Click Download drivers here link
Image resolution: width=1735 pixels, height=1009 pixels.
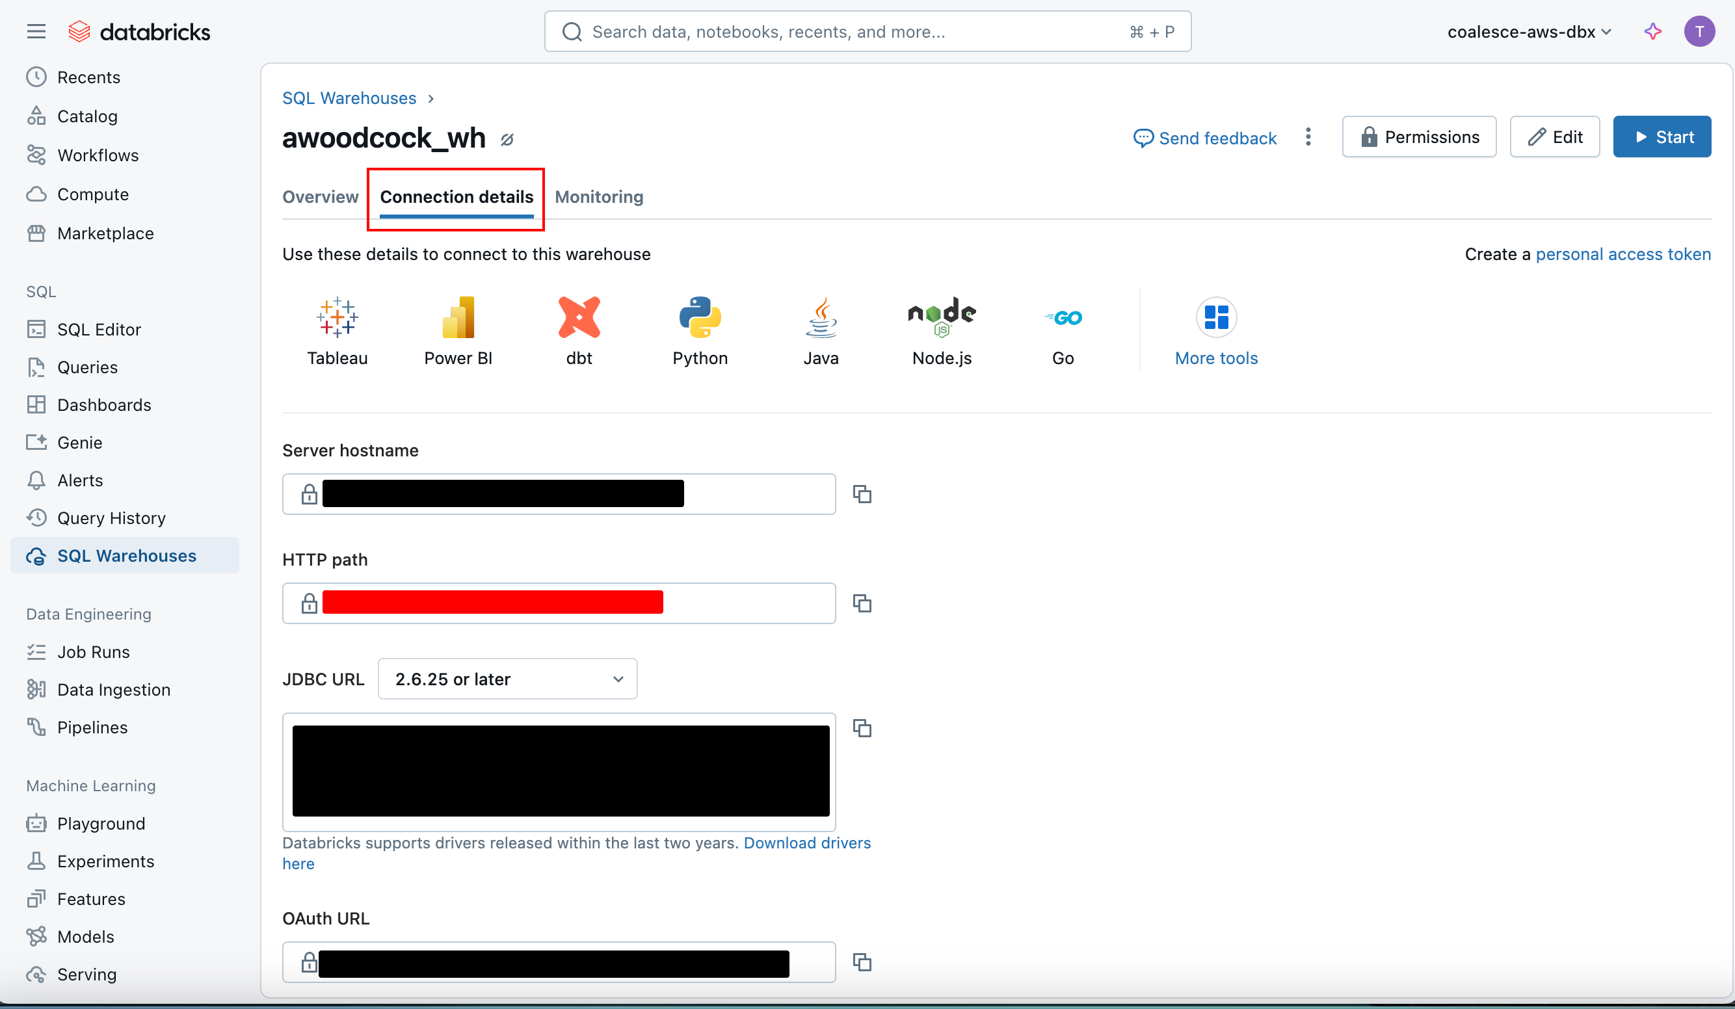pos(807,843)
